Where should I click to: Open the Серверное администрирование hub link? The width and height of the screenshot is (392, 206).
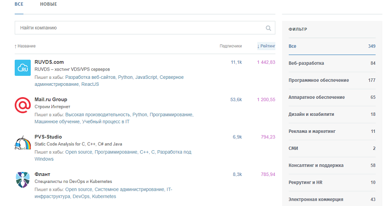click(109, 81)
